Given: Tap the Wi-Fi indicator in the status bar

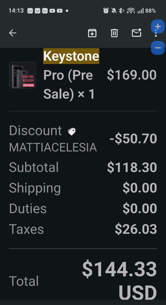Looking at the screenshot, I should [x=131, y=11].
